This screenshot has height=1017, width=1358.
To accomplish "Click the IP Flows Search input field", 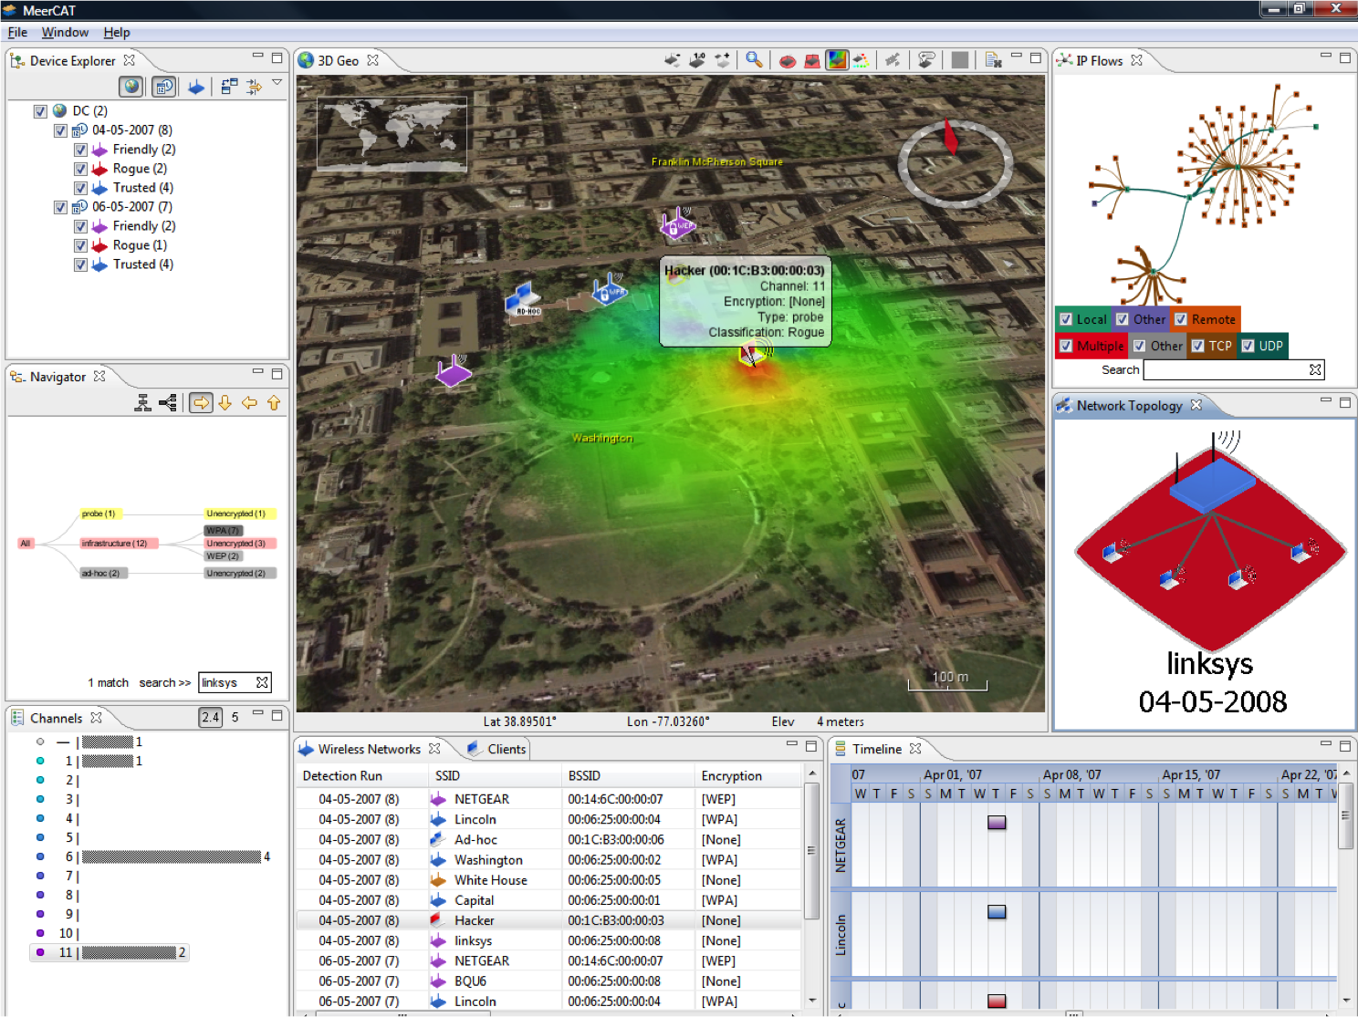I will tap(1225, 369).
